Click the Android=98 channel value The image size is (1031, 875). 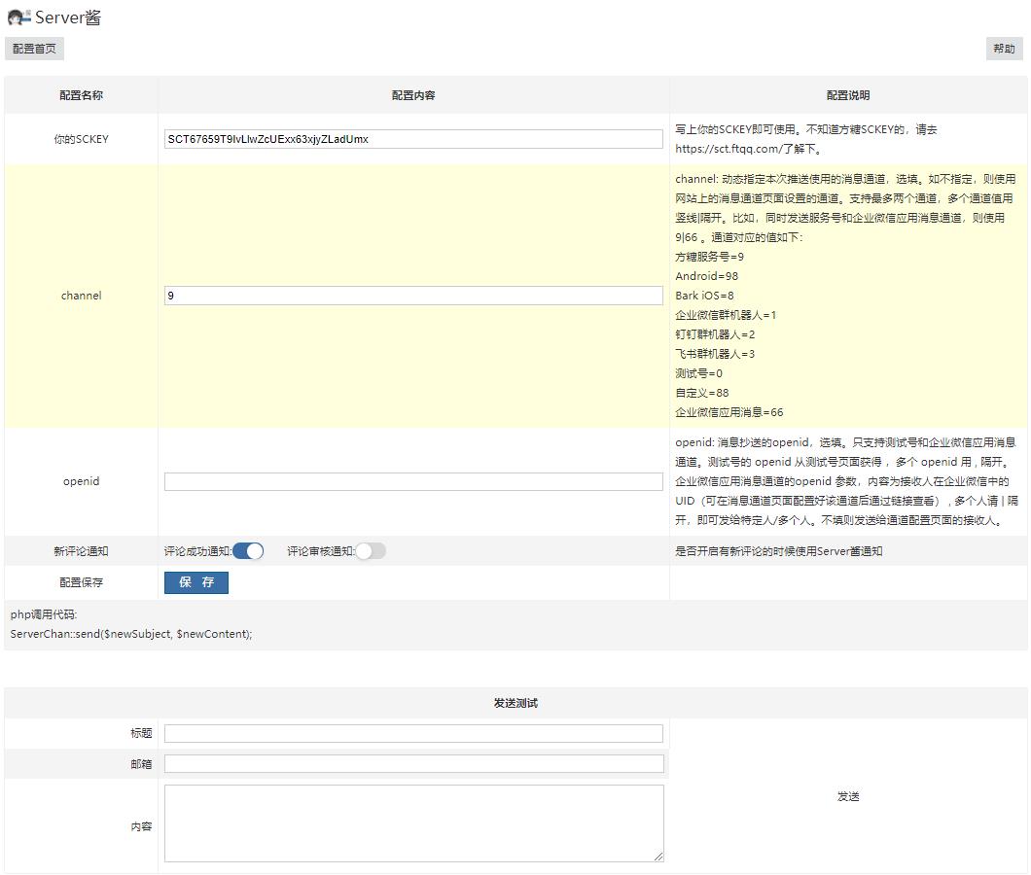tap(707, 276)
